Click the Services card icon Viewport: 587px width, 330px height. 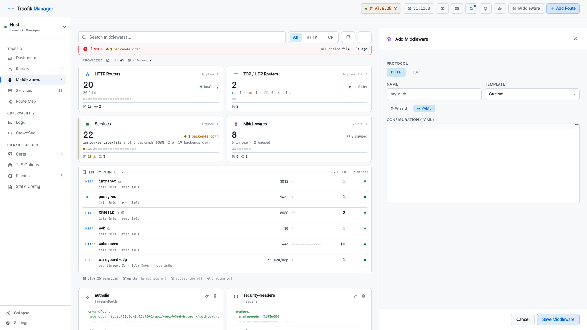click(87, 124)
